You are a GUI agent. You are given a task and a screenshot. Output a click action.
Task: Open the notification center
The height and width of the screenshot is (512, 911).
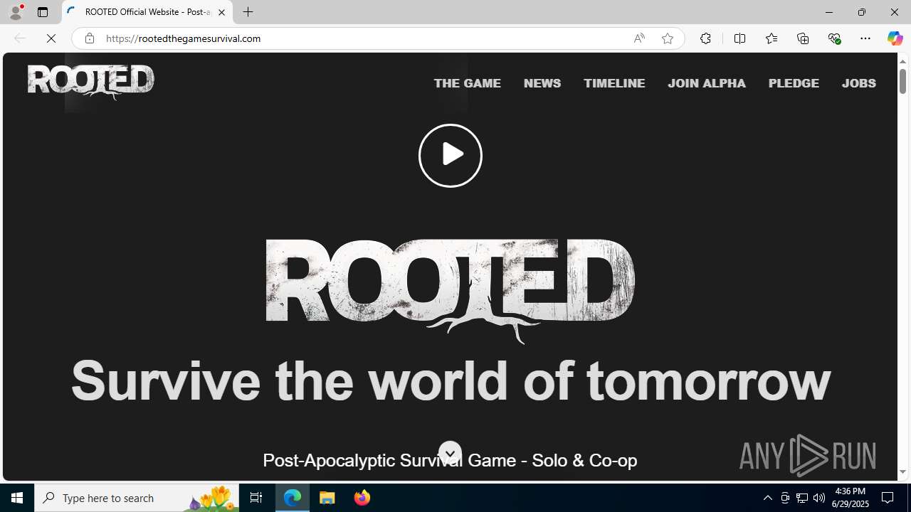(x=888, y=498)
